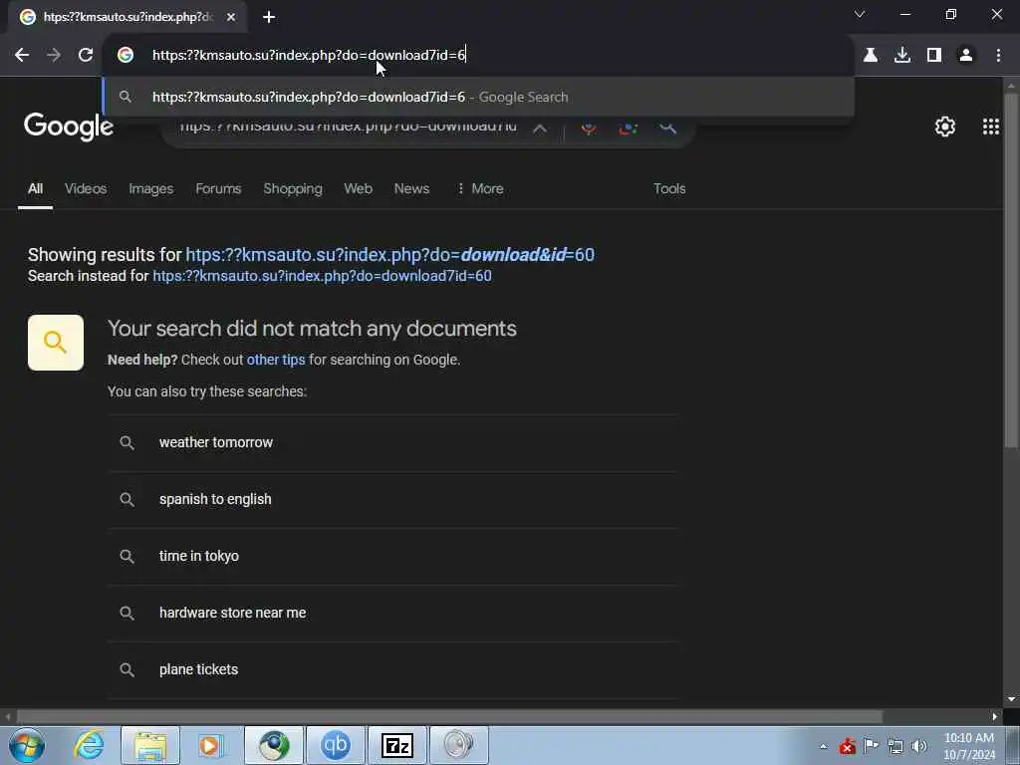
Task: Open qBittorrent from the taskbar
Action: pos(336,745)
